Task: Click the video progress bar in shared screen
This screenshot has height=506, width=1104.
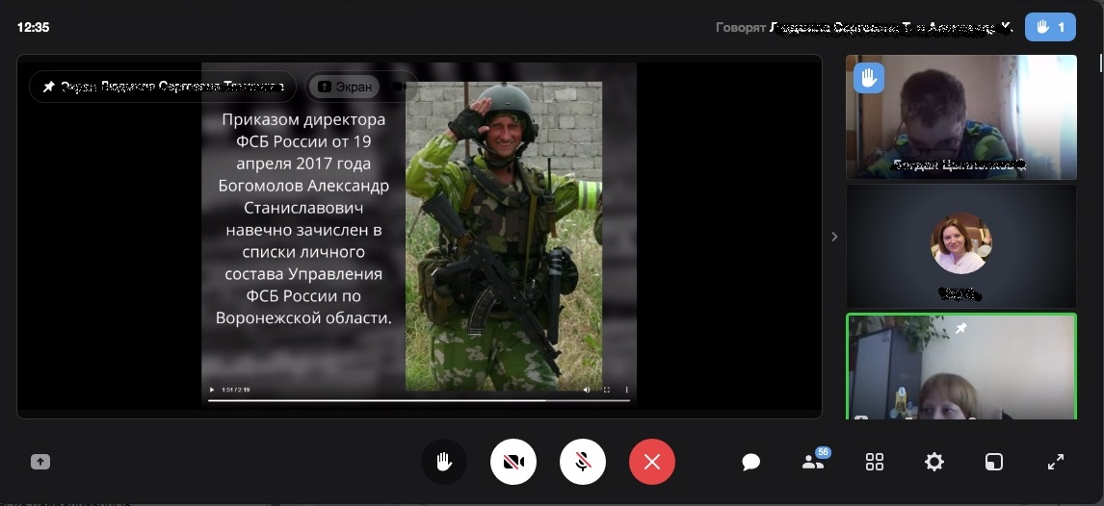Action: (x=419, y=400)
